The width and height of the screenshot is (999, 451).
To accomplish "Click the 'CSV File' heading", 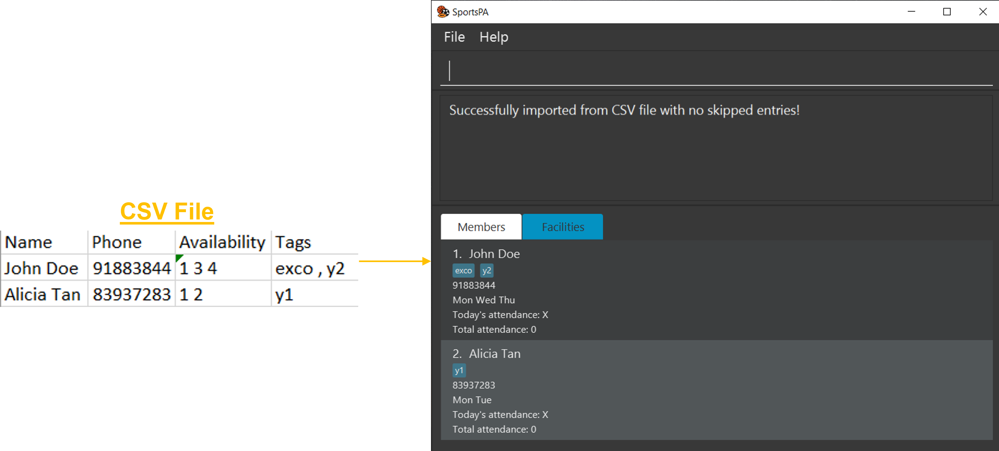I will [x=167, y=212].
